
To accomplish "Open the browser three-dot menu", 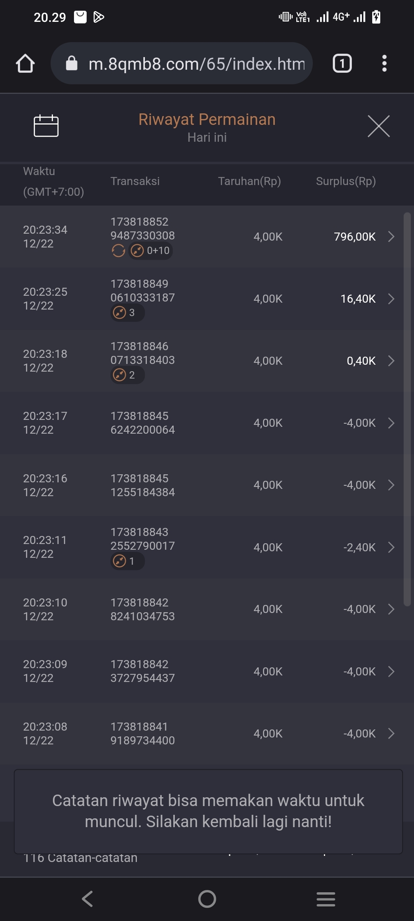I will (384, 63).
